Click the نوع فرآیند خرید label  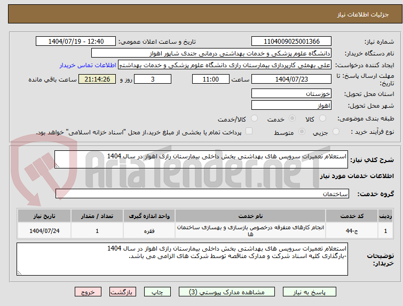tap(373, 132)
